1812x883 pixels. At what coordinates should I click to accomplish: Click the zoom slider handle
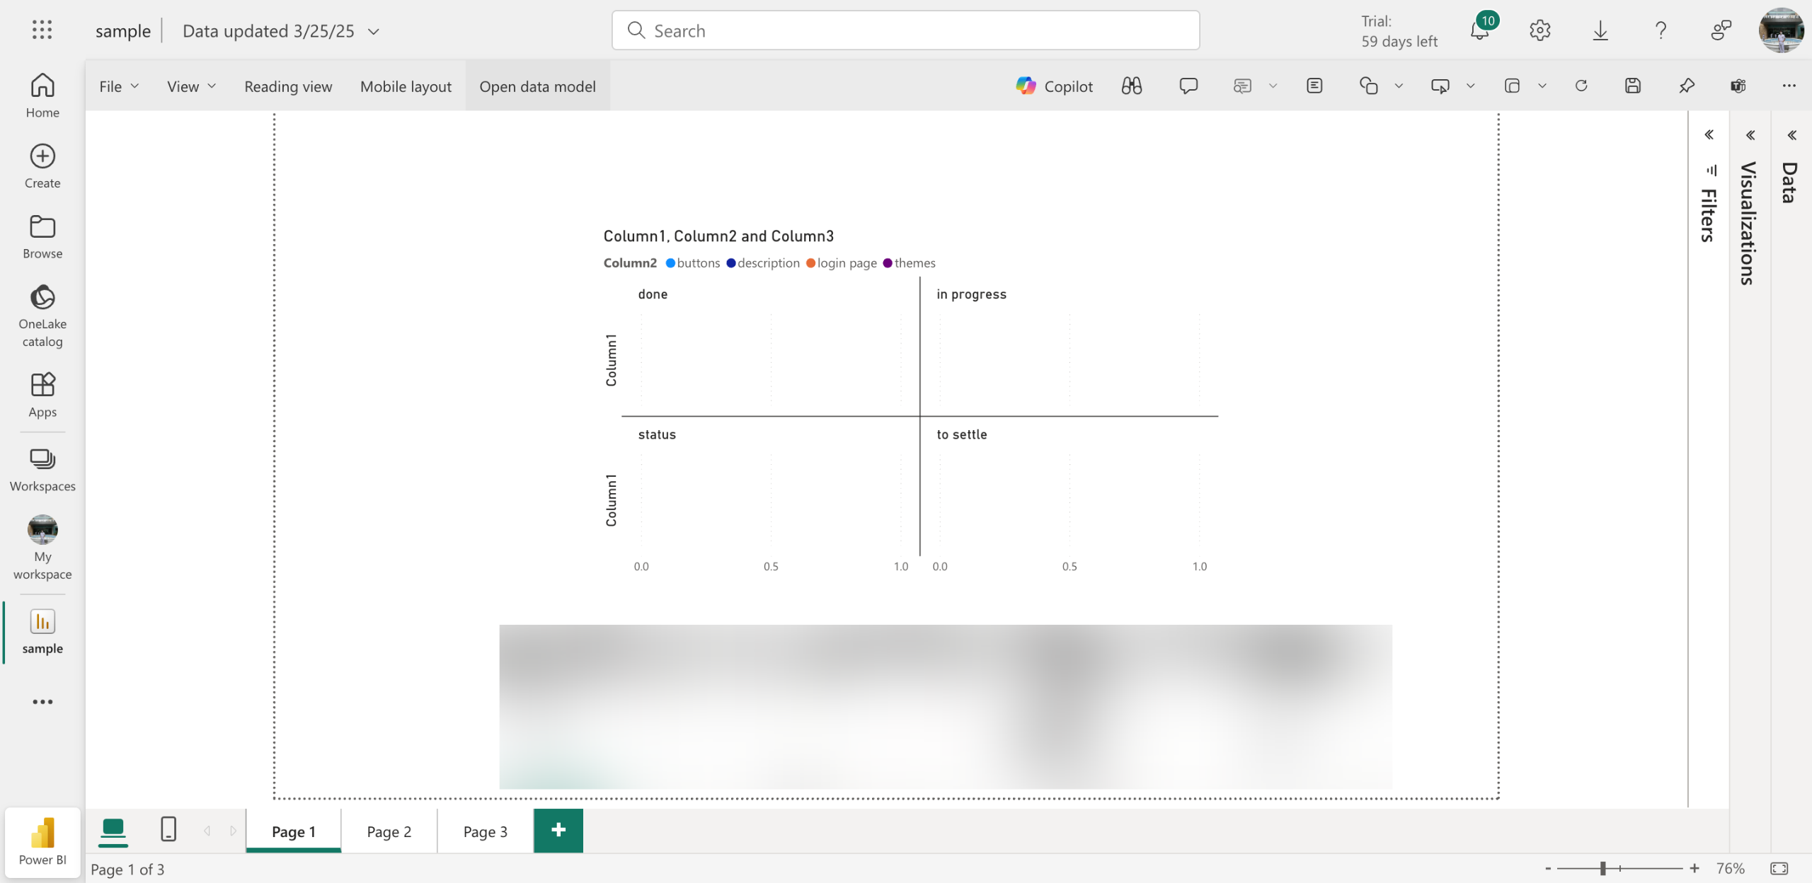click(1603, 868)
